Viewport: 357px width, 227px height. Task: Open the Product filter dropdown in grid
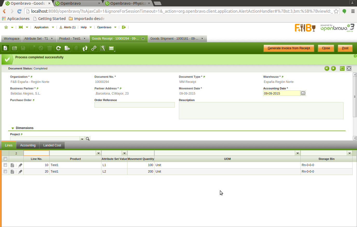point(98,153)
